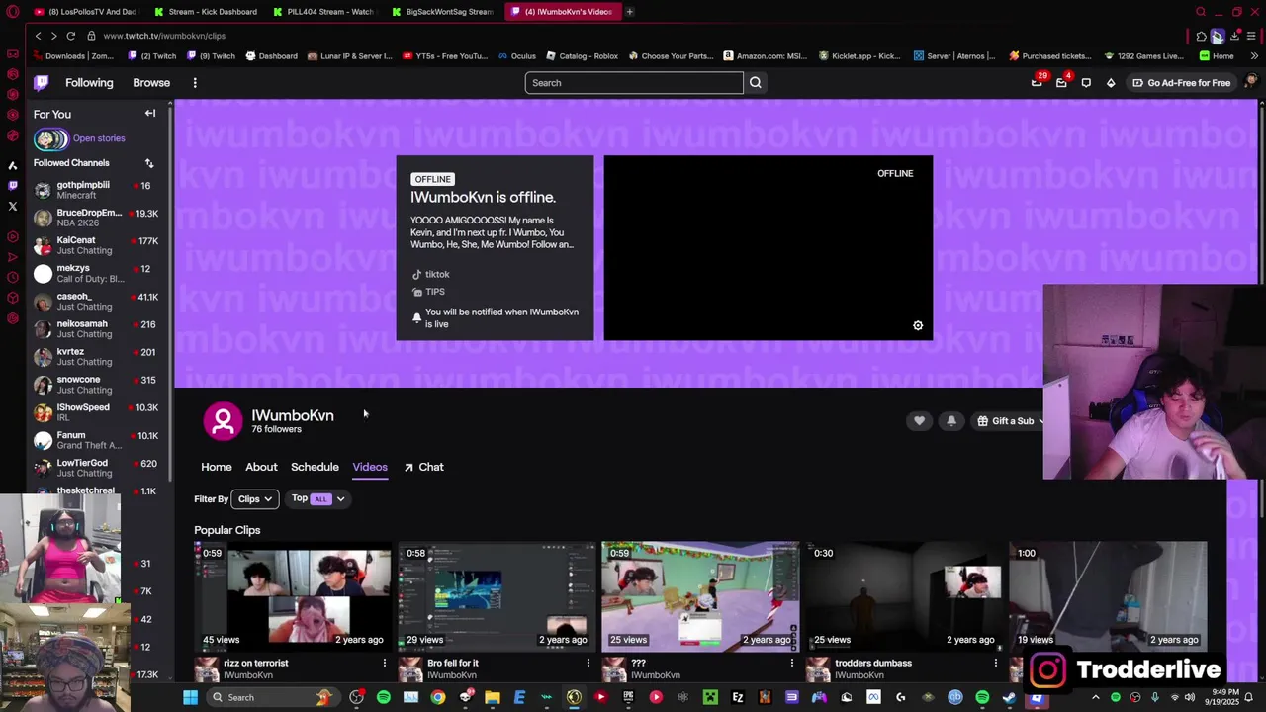Open the Top ALL sort dropdown

(318, 499)
